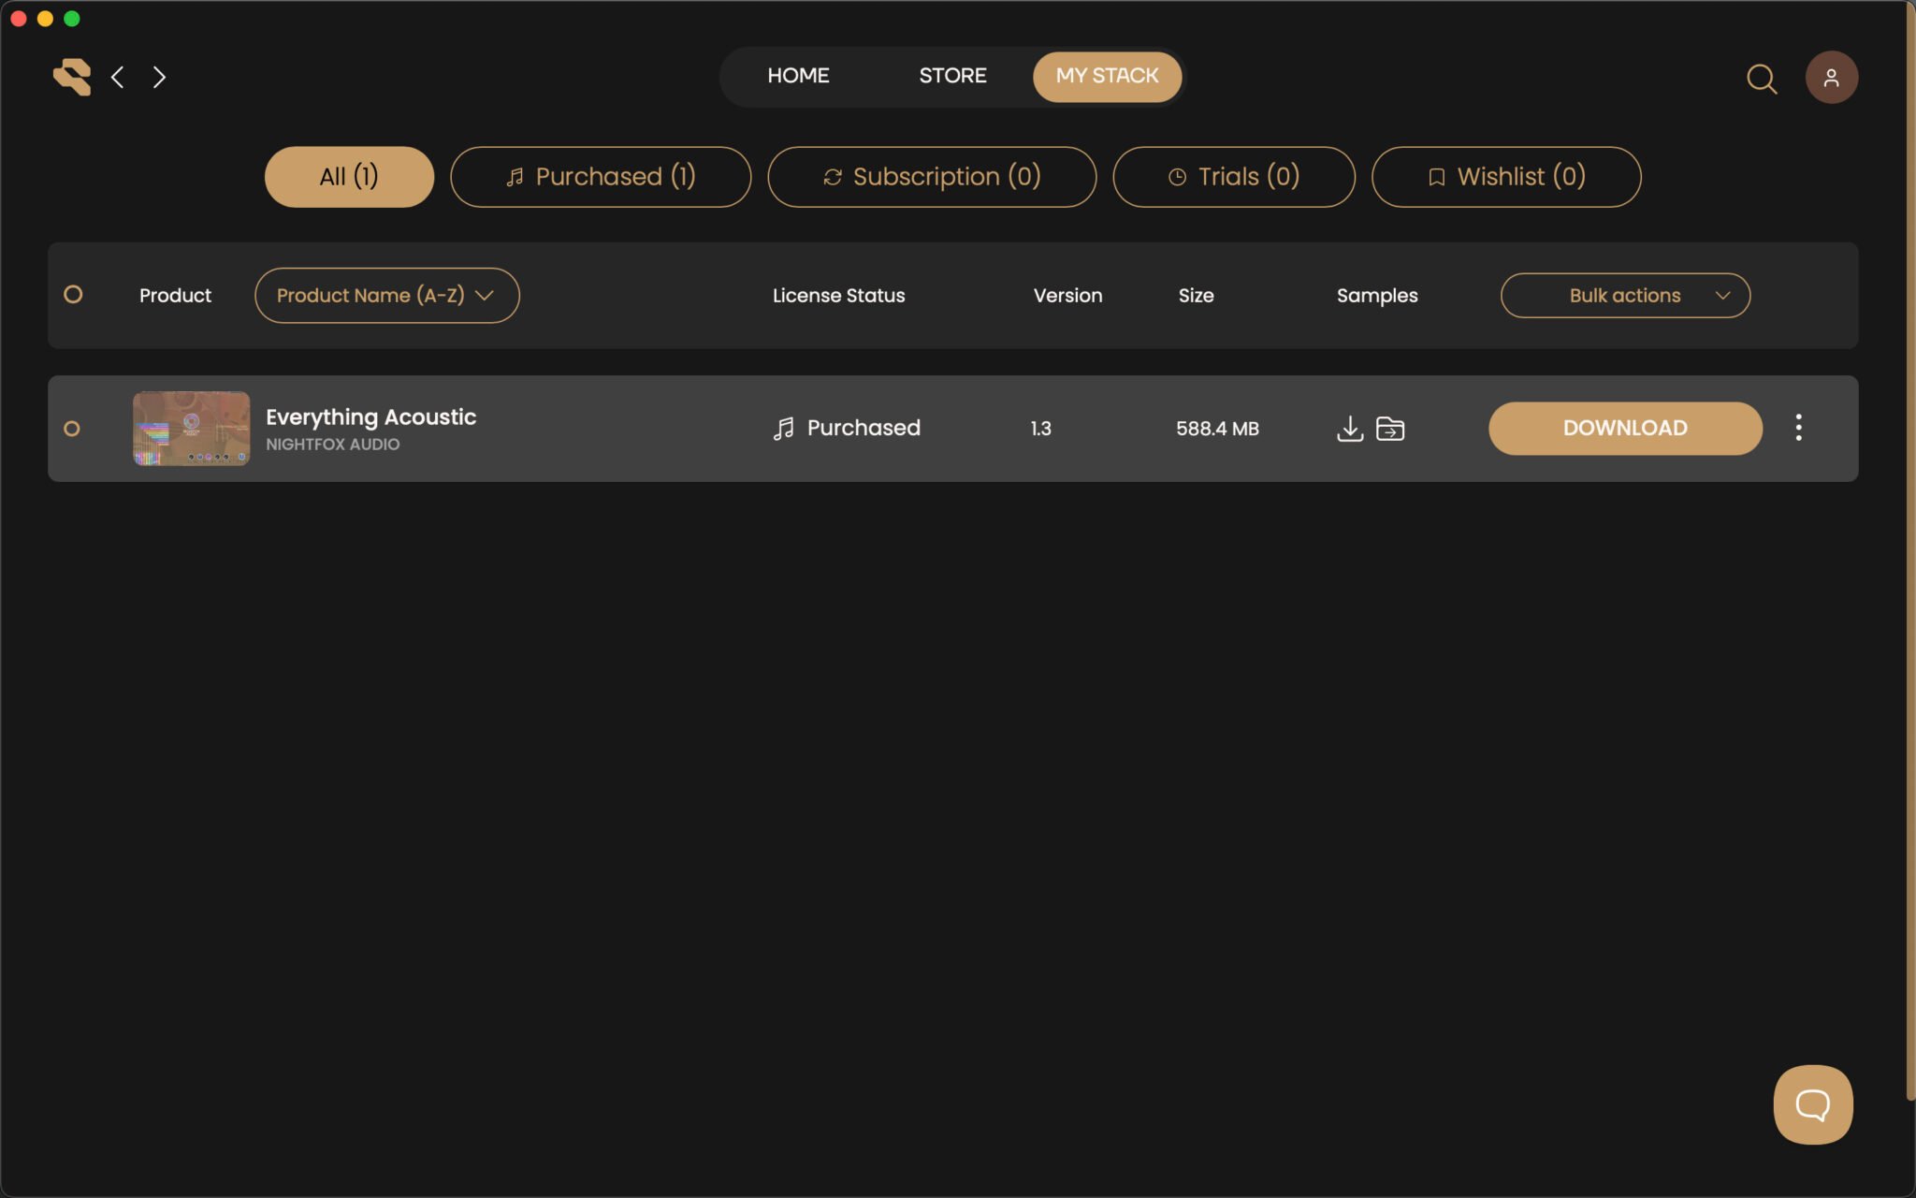The height and width of the screenshot is (1198, 1916).
Task: Open the live chat bubble icon
Action: point(1812,1104)
